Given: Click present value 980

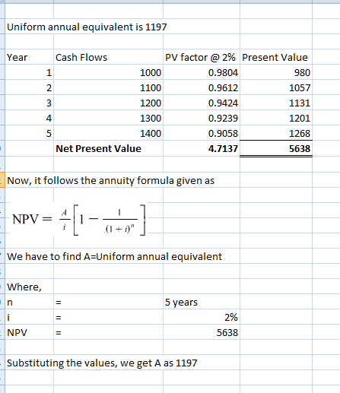Looking at the screenshot, I should [x=302, y=73].
